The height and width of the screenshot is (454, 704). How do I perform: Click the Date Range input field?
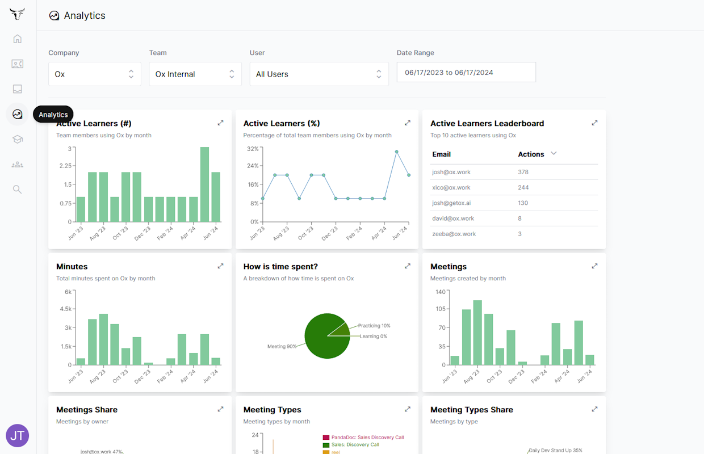[466, 73]
